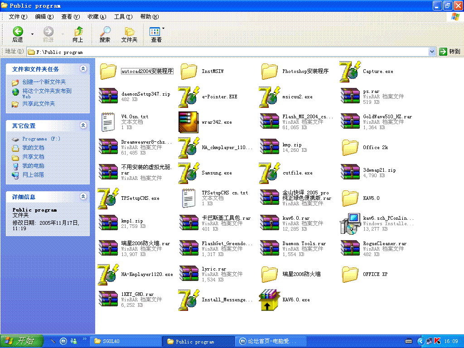Viewport: 464px width, 348px height.
Task: Select the cutfile.exe icon
Action: 270,173
